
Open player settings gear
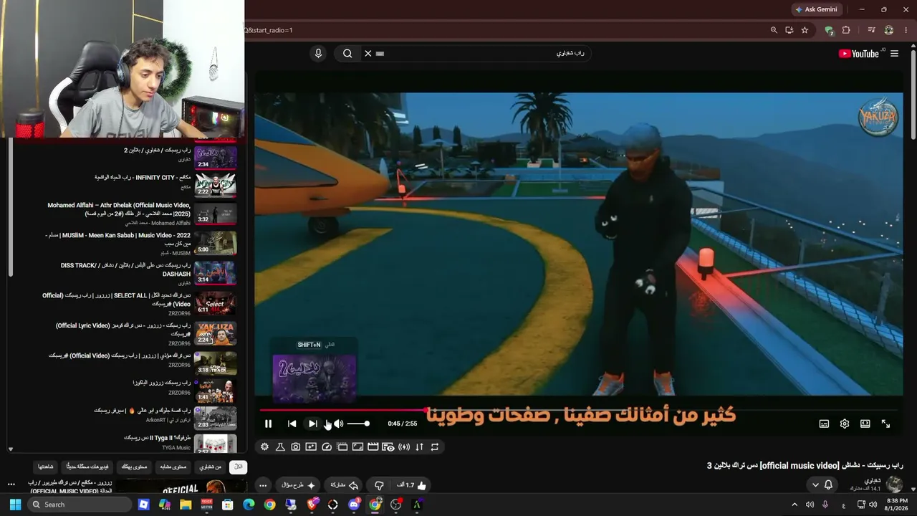(x=845, y=424)
